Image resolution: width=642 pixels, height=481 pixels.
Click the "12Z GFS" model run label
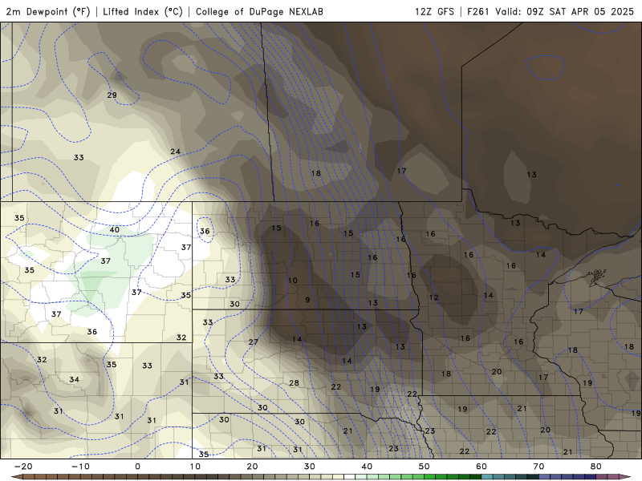coord(434,12)
